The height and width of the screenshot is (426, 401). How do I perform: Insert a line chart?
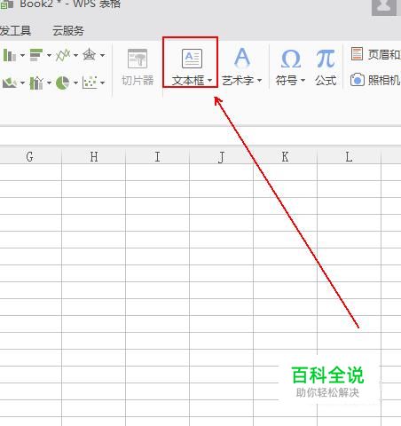(x=63, y=55)
